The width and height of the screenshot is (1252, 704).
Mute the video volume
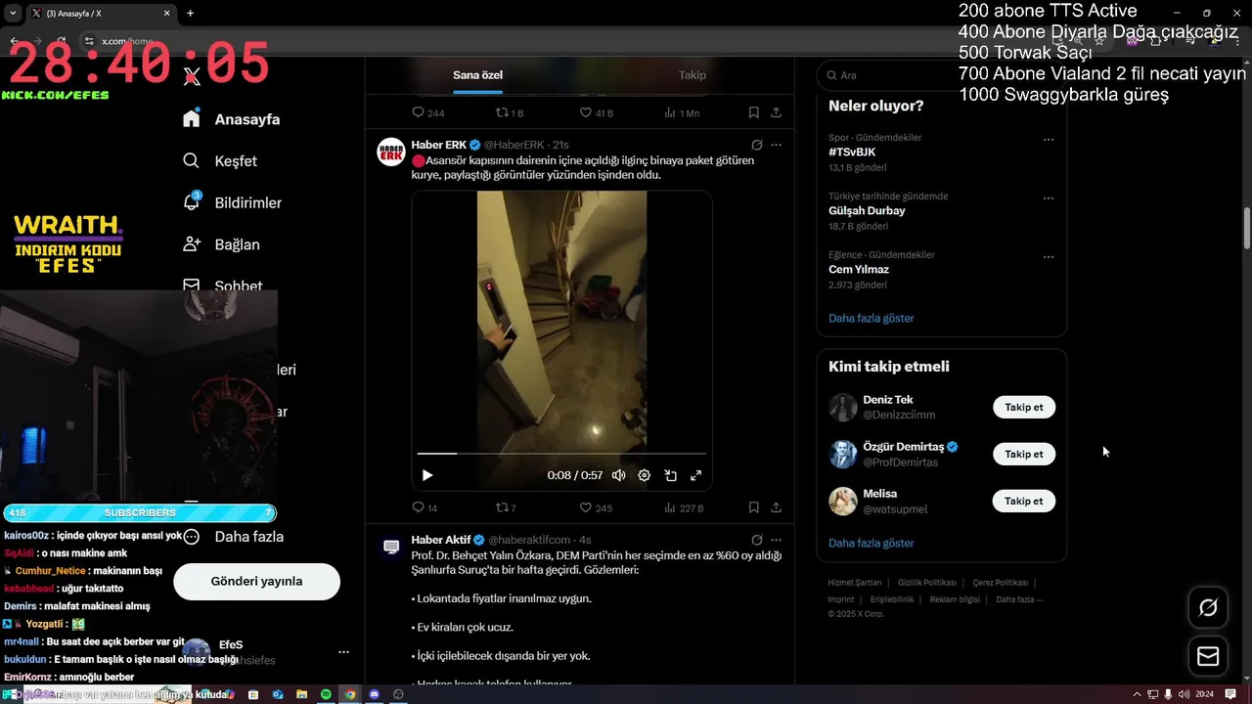pyautogui.click(x=618, y=475)
